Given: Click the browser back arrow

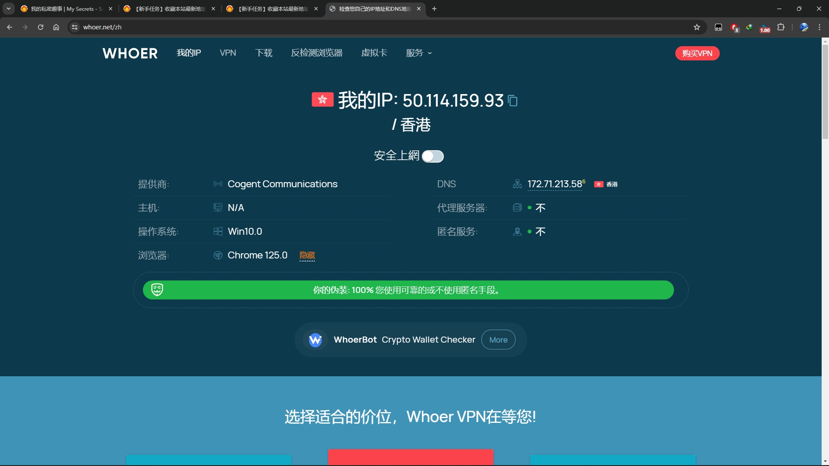Looking at the screenshot, I should coord(9,27).
